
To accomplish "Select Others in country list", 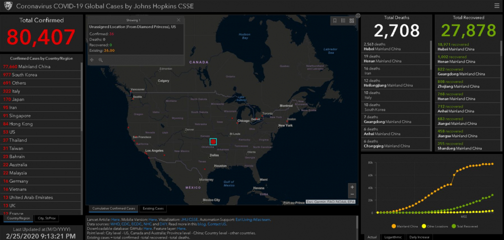I will 40,83.
